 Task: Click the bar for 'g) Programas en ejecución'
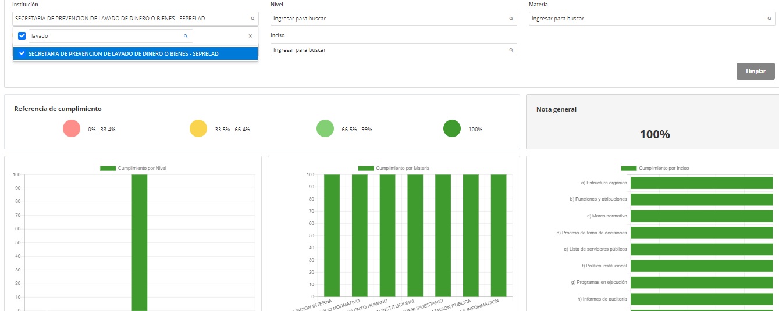click(702, 282)
